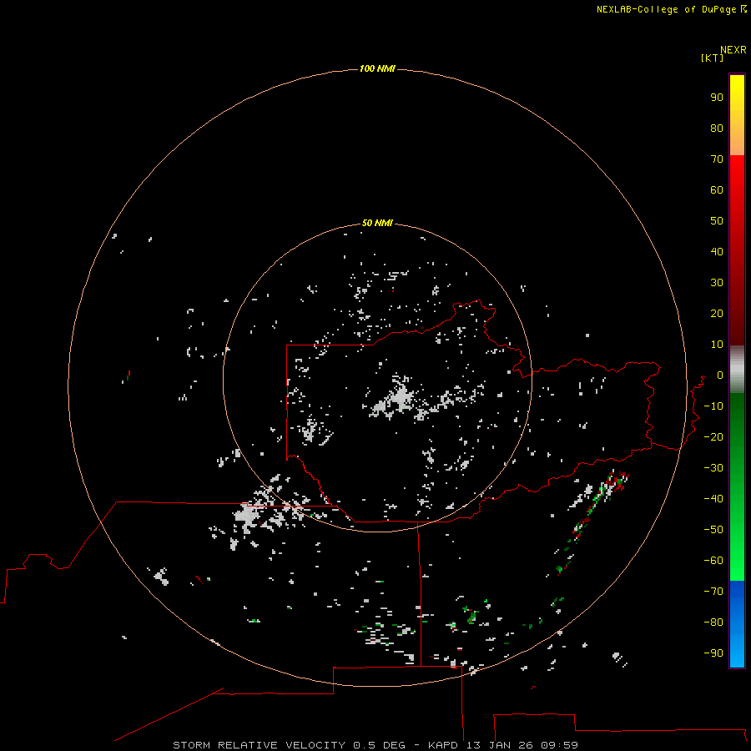751x751 pixels.
Task: Click the -20 value on the velocity scale
Action: [x=713, y=436]
